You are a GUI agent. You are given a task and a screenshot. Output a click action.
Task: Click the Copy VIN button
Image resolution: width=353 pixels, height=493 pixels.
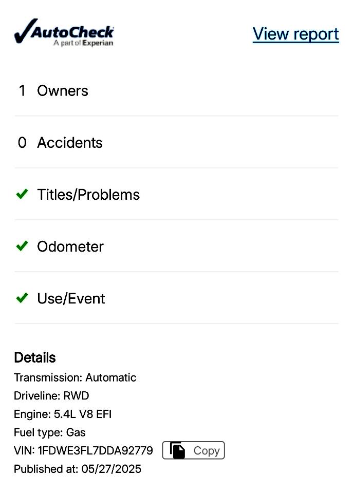coord(194,450)
